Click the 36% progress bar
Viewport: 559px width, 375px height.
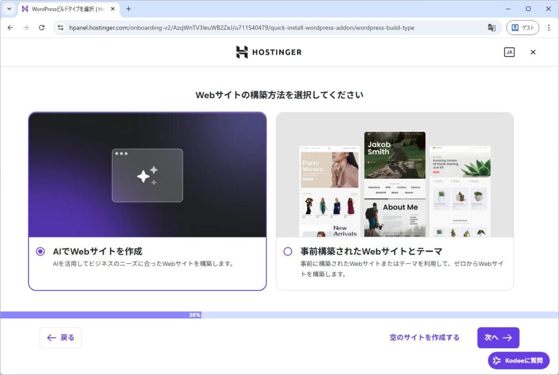194,315
